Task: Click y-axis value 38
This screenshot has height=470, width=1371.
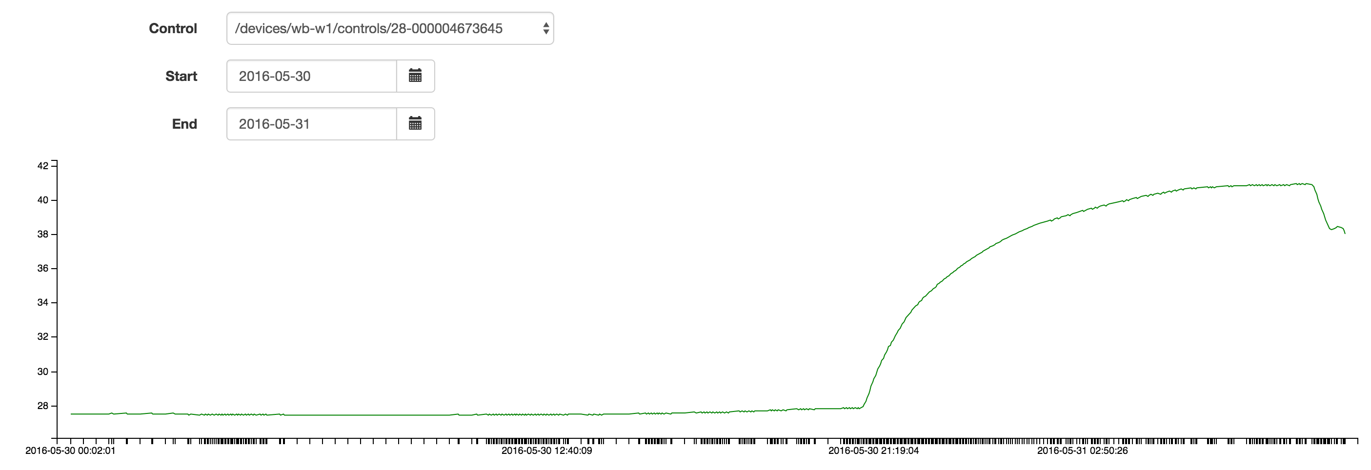Action: (42, 235)
